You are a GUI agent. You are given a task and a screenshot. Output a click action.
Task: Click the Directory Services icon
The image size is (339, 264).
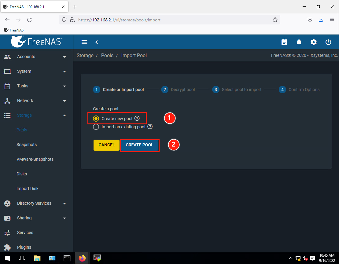7,203
